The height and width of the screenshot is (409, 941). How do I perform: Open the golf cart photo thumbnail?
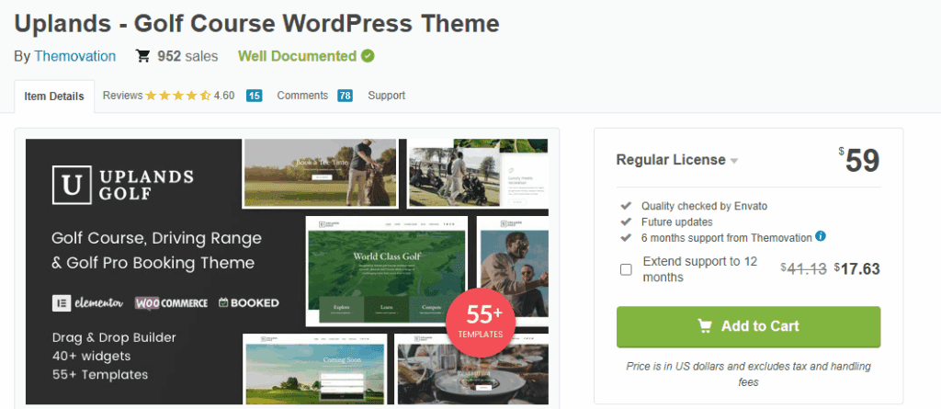478,174
